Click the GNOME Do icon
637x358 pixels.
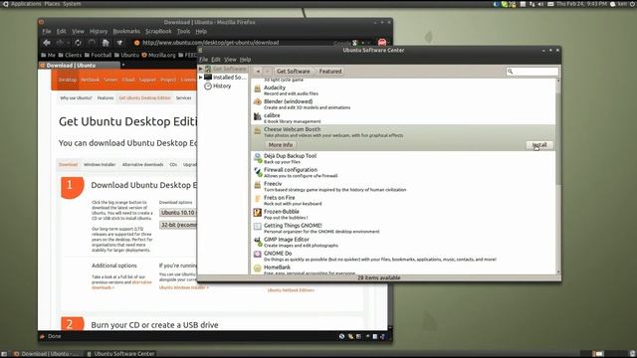point(257,256)
